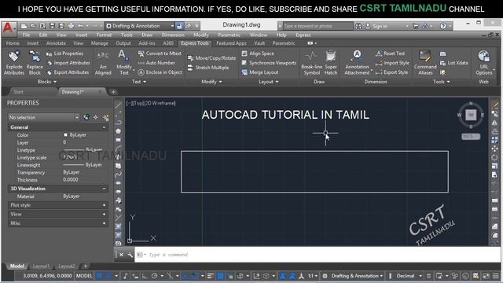Switch to the Start file tab

tap(18, 92)
